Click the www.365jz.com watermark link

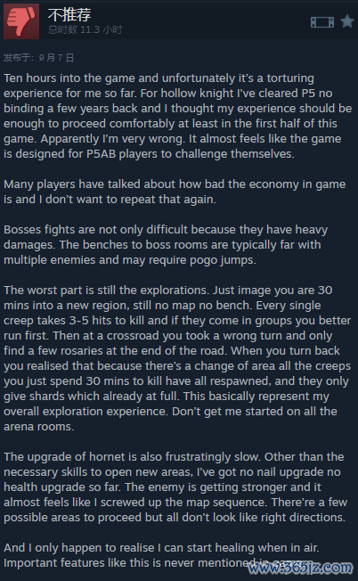click(301, 567)
